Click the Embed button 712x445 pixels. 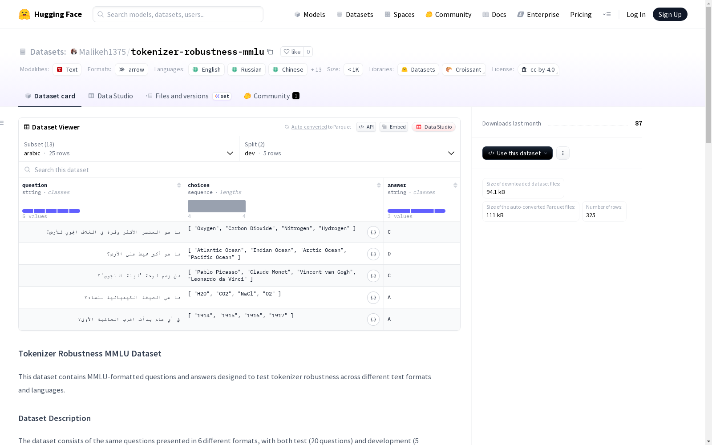(394, 127)
